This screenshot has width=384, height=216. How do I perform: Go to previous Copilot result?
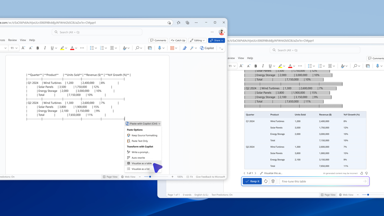[x=244, y=173]
